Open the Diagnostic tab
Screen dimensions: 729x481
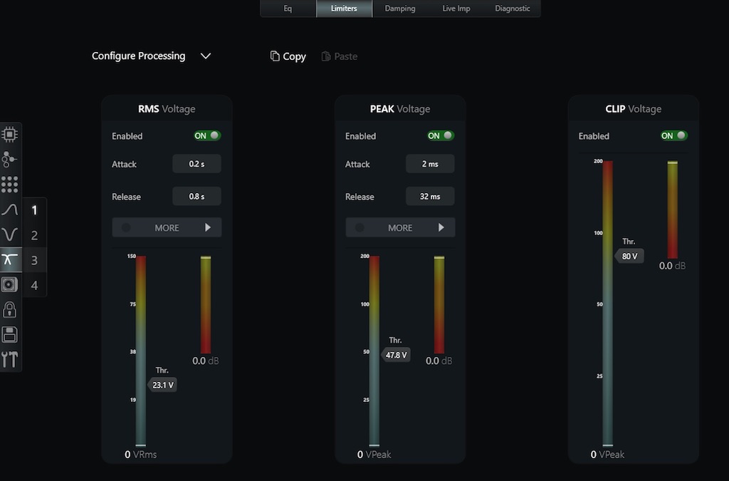tap(512, 9)
